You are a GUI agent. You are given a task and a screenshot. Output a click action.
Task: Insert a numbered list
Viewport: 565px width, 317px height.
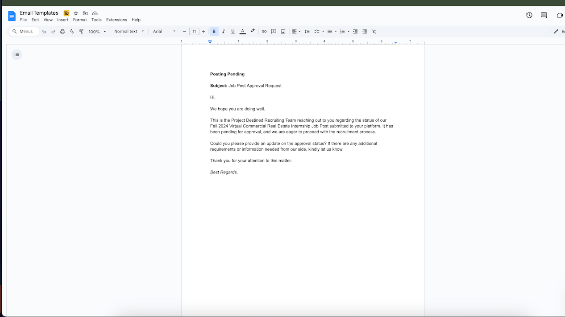click(343, 32)
